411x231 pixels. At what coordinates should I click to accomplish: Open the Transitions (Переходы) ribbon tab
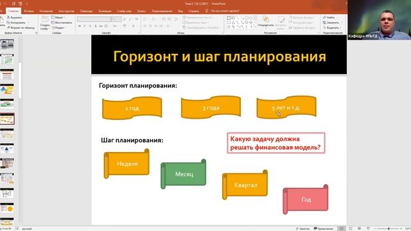(86, 11)
